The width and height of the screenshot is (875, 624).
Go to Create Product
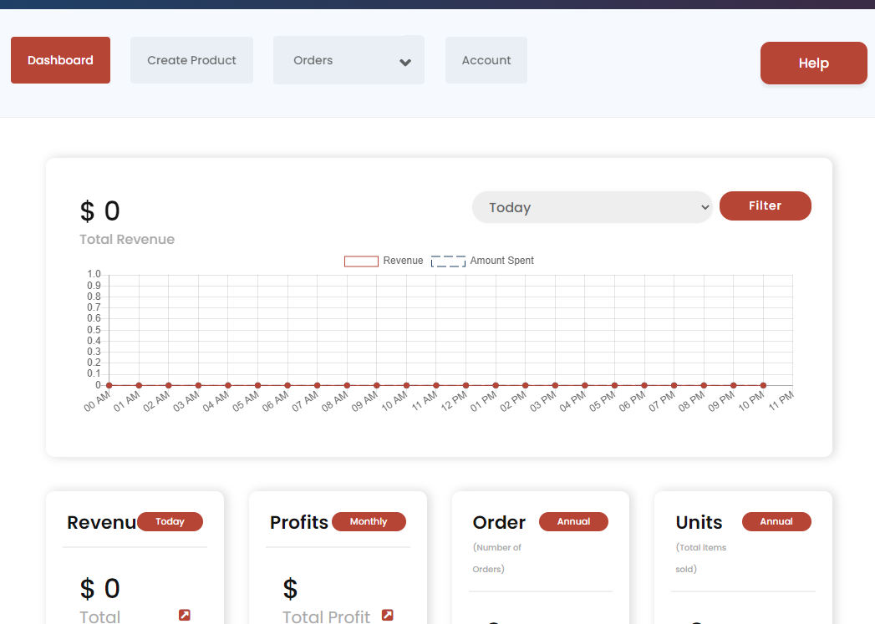191,60
